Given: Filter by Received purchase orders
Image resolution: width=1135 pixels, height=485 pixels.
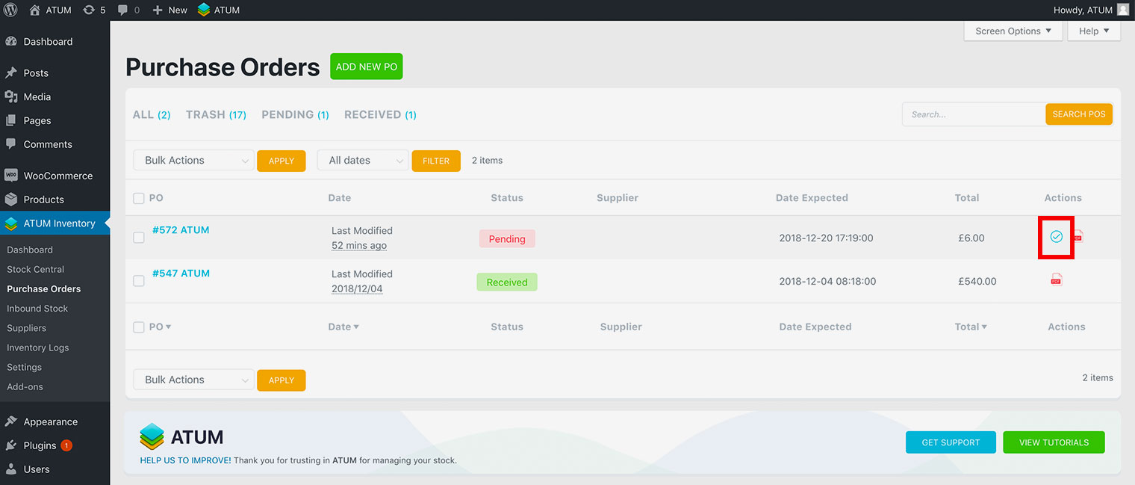Looking at the screenshot, I should pos(380,115).
